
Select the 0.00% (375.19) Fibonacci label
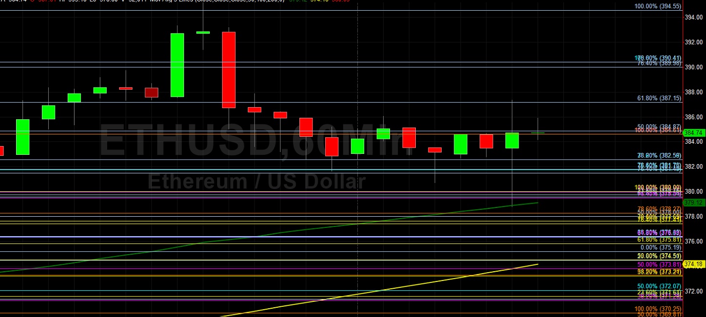pos(660,247)
